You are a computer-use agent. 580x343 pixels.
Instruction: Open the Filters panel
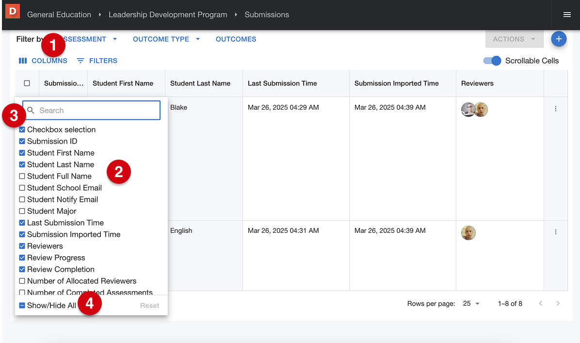tap(97, 61)
